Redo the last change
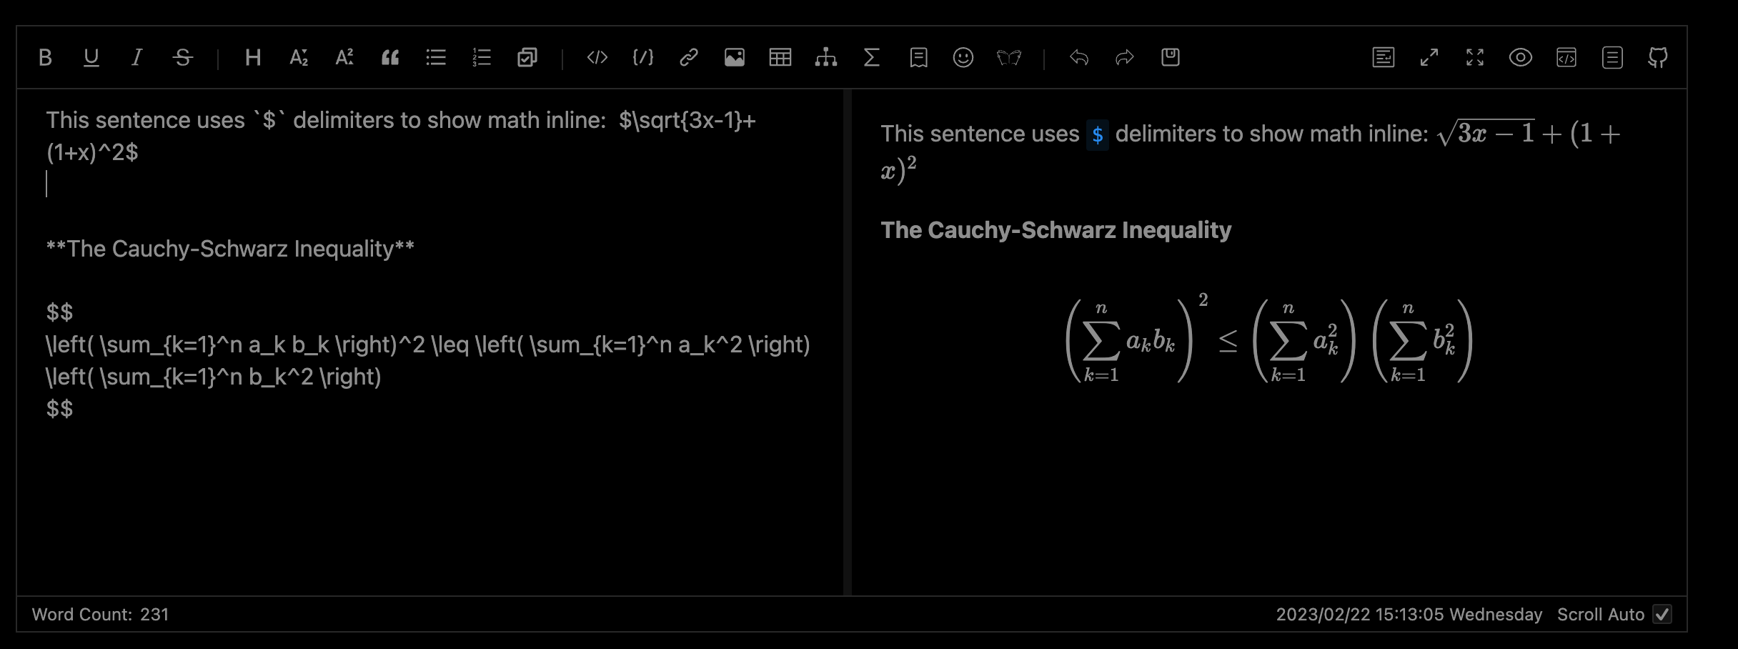1738x649 pixels. (1125, 57)
